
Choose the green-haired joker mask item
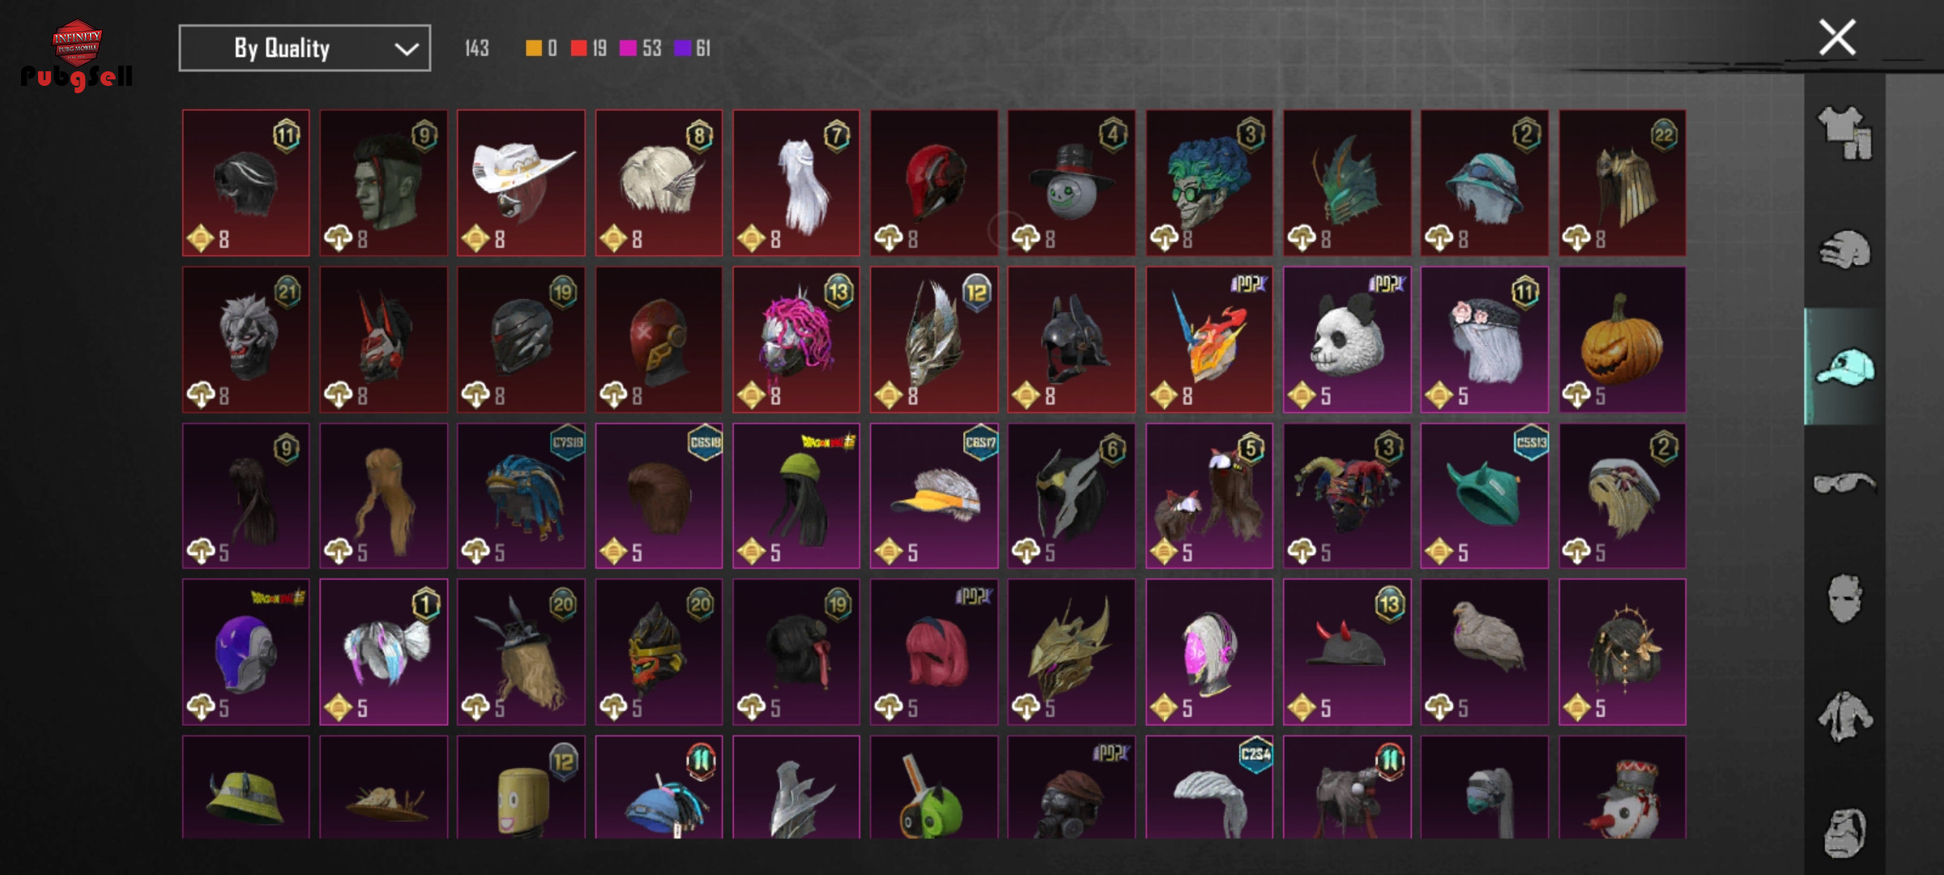[x=1209, y=183]
